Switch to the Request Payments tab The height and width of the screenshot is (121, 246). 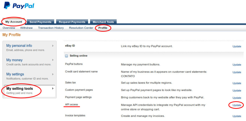pyautogui.click(x=72, y=22)
